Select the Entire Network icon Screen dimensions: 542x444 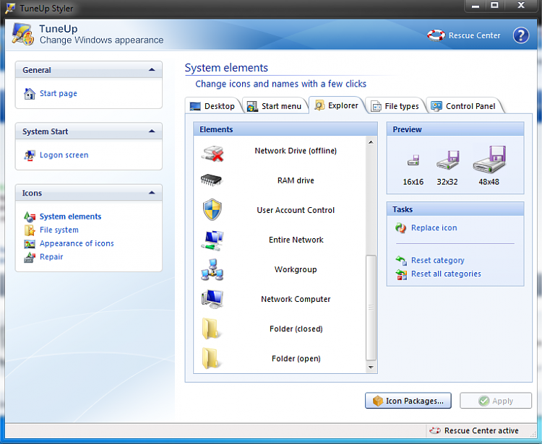pos(212,240)
